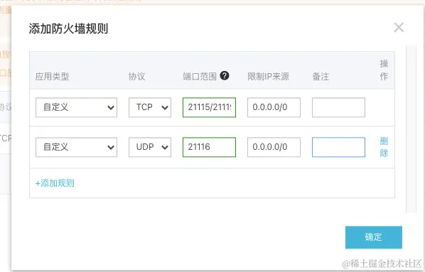This screenshot has height=272, width=425.
Task: Click the port range help question-mark icon
Action: click(x=225, y=75)
